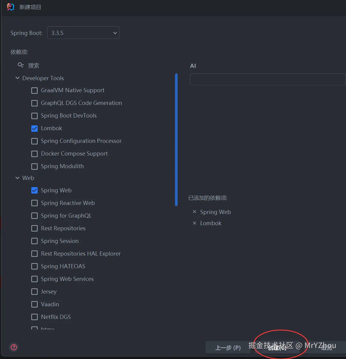346x359 pixels.
Task: Remove Lombok with its X icon
Action: [195, 223]
